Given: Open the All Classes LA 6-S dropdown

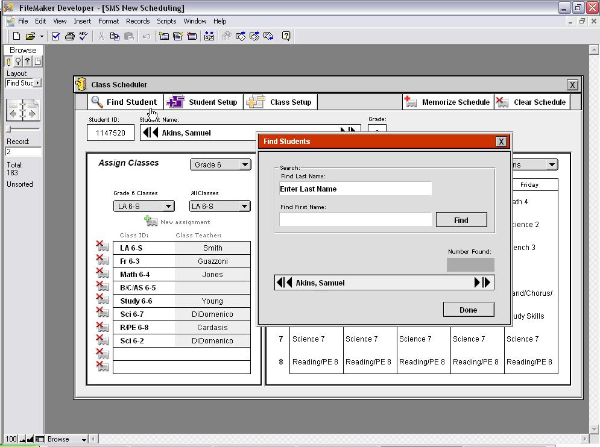Looking at the screenshot, I should tap(220, 207).
